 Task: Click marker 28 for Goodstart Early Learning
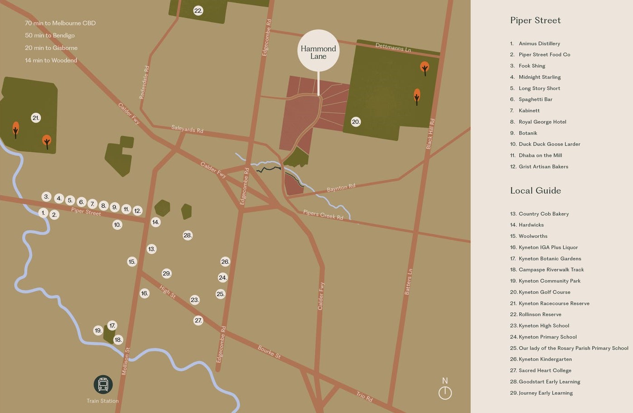(x=188, y=235)
